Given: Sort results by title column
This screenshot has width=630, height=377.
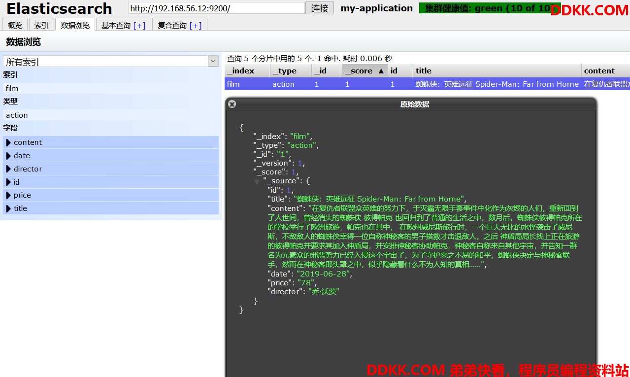Looking at the screenshot, I should pyautogui.click(x=497, y=71).
